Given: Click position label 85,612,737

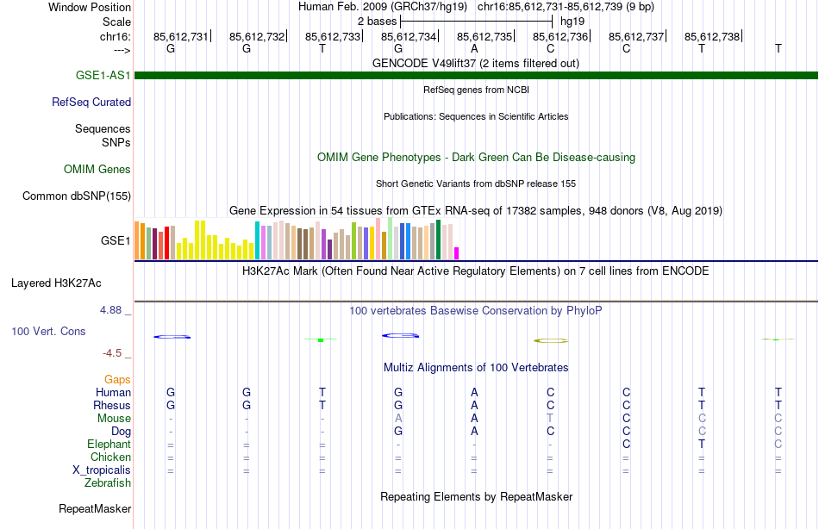Looking at the screenshot, I should coord(636,36).
